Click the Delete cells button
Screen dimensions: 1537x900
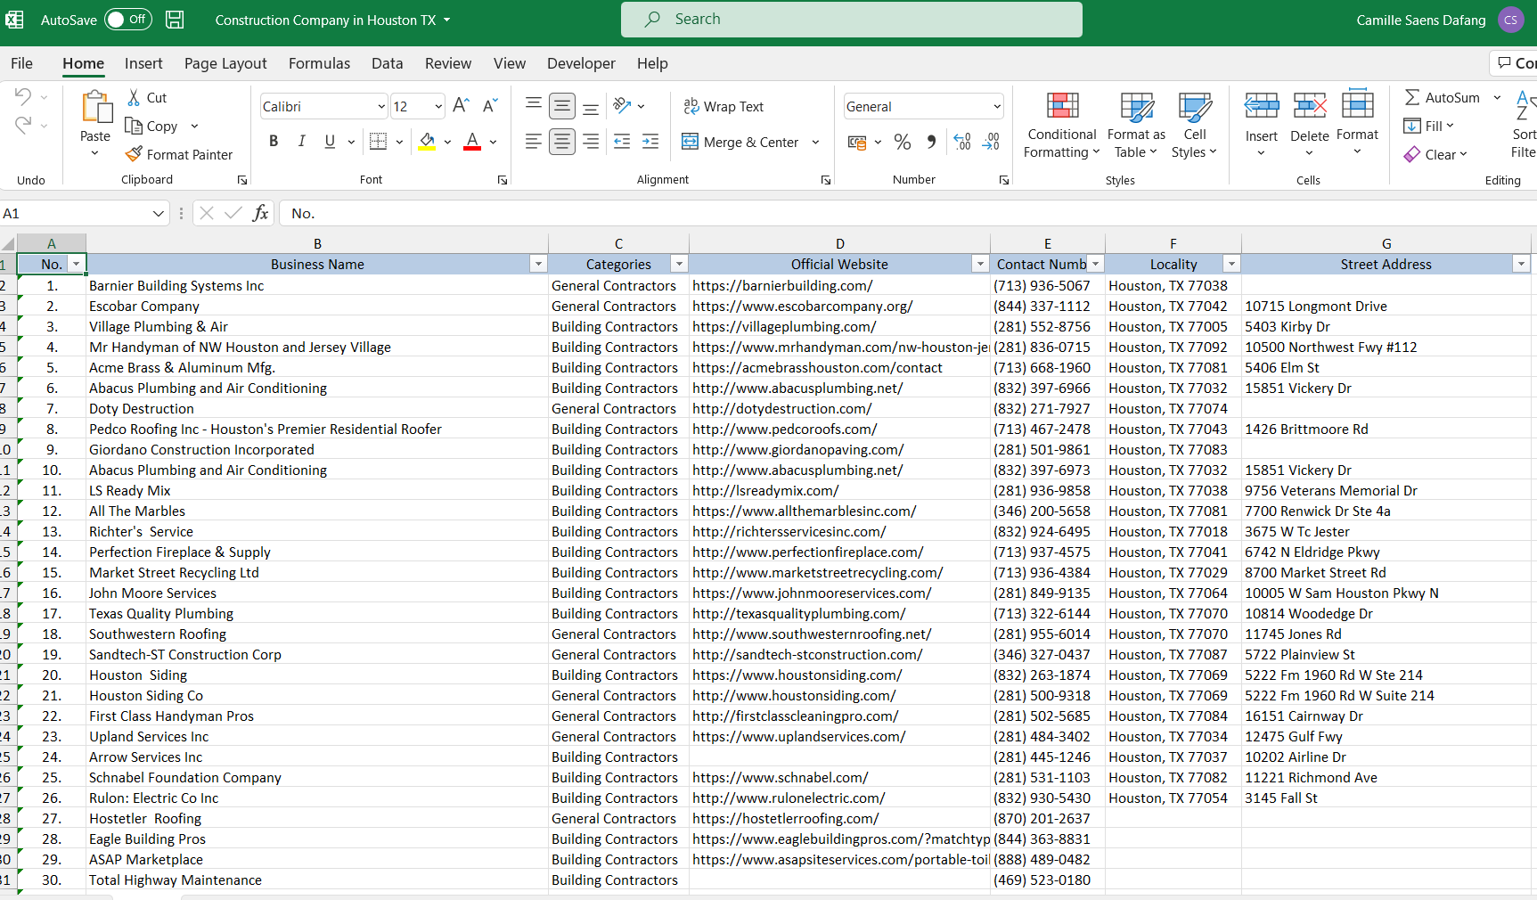tap(1309, 126)
